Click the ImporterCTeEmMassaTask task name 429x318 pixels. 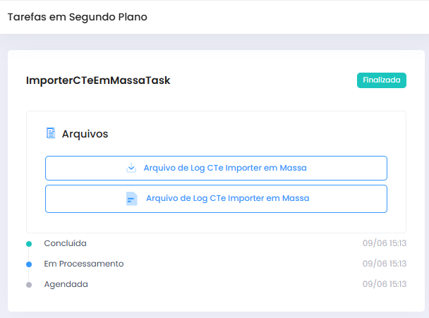(98, 80)
